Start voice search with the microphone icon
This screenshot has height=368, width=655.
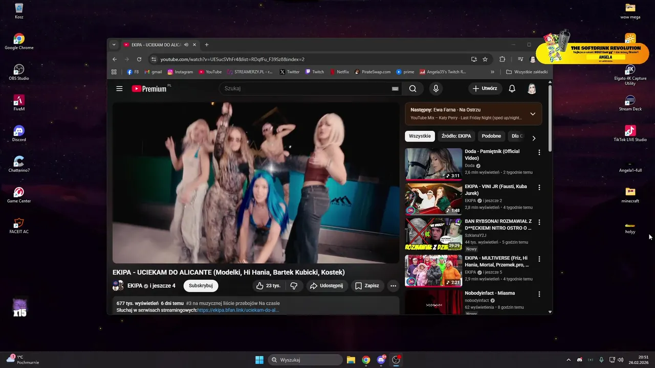point(436,88)
